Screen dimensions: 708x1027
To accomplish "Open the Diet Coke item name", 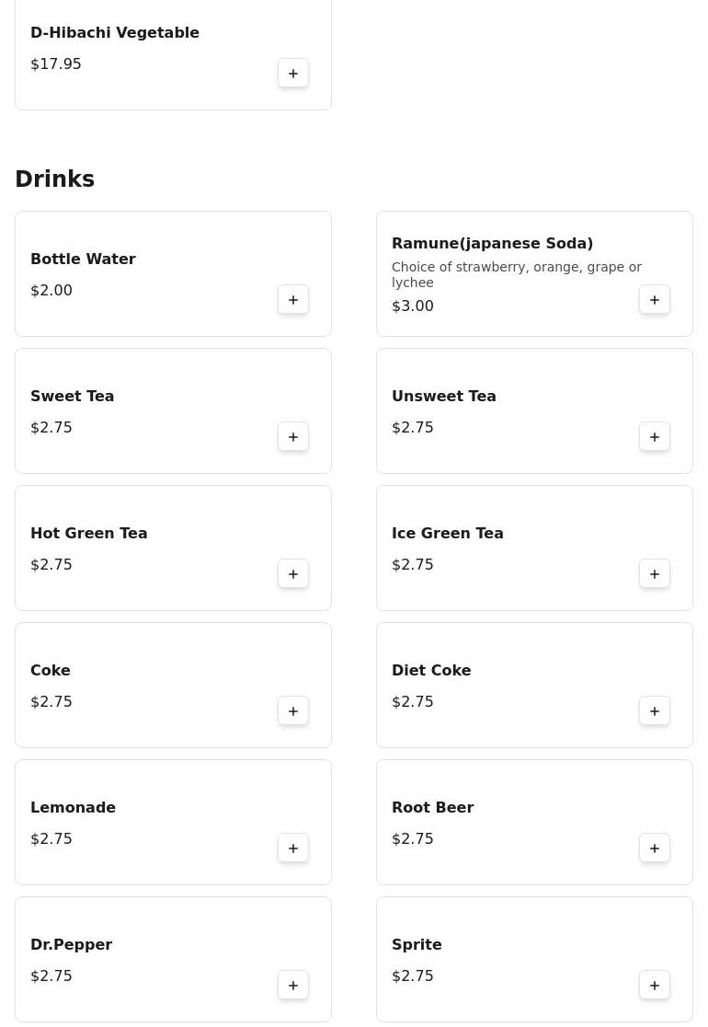I will 431,670.
